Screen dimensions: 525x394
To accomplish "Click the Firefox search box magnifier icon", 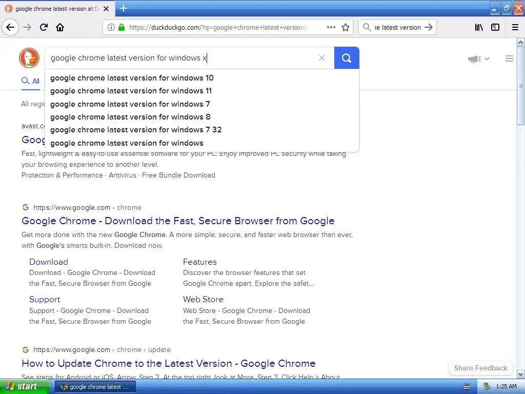I will click(x=367, y=27).
